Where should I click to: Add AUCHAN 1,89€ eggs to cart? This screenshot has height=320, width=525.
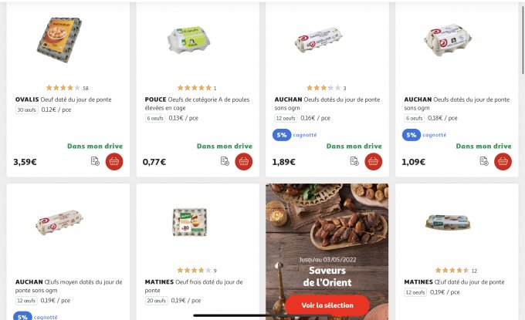[374, 161]
